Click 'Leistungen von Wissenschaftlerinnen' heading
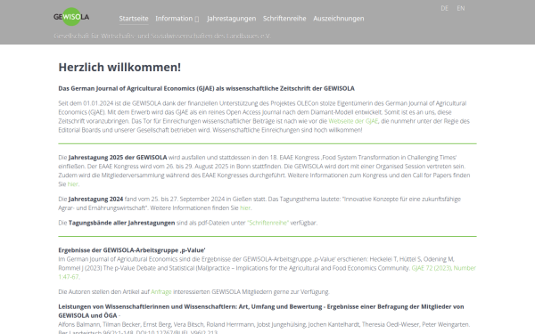Screen dimensions: 535x334 pos(261,311)
